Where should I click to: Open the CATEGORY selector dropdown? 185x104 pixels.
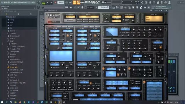[70, 17]
